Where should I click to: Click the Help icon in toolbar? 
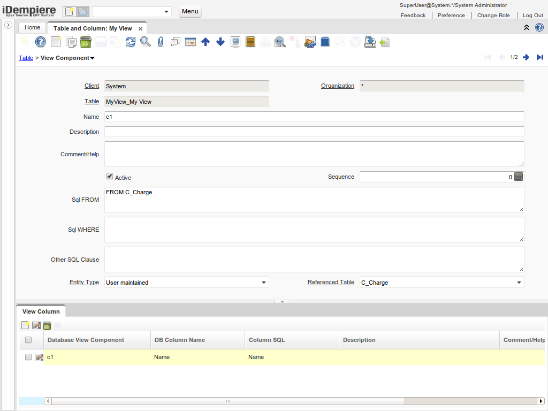click(x=41, y=42)
